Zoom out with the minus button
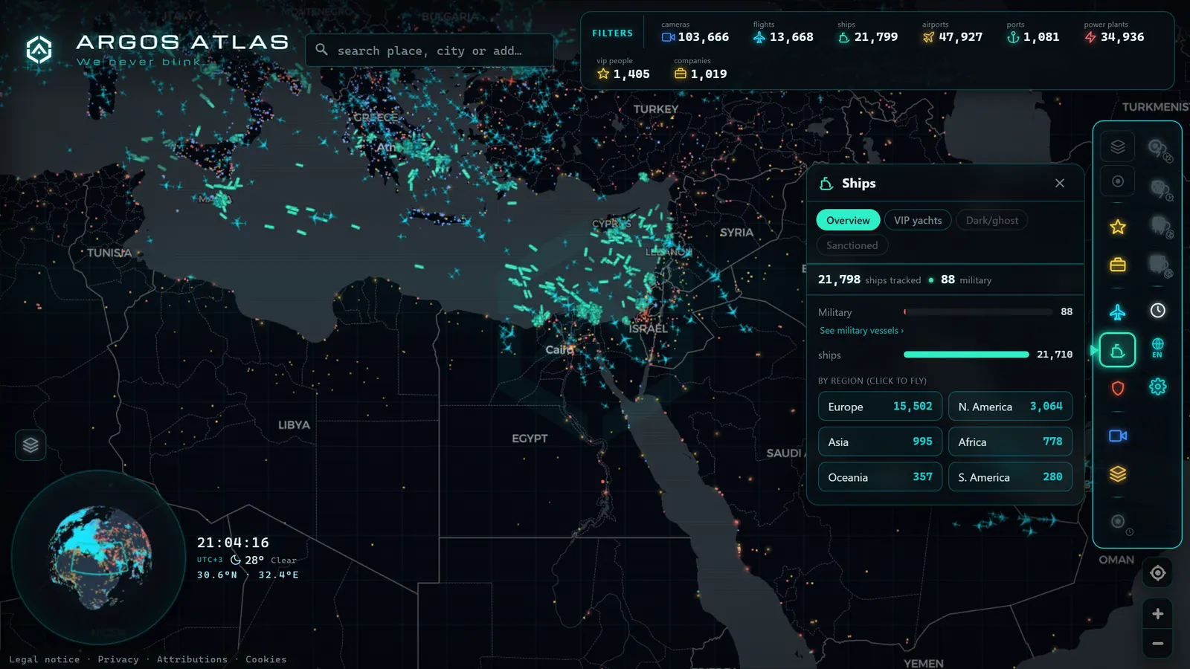 tap(1157, 644)
